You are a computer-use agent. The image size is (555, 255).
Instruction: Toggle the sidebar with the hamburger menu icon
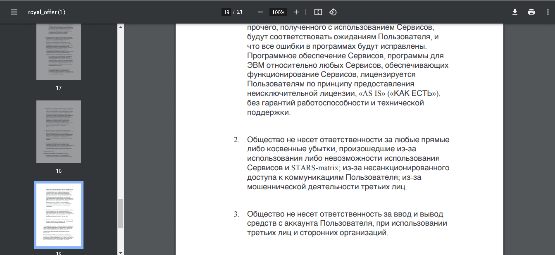point(14,12)
